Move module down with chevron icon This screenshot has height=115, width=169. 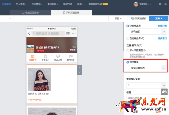click(x=79, y=67)
